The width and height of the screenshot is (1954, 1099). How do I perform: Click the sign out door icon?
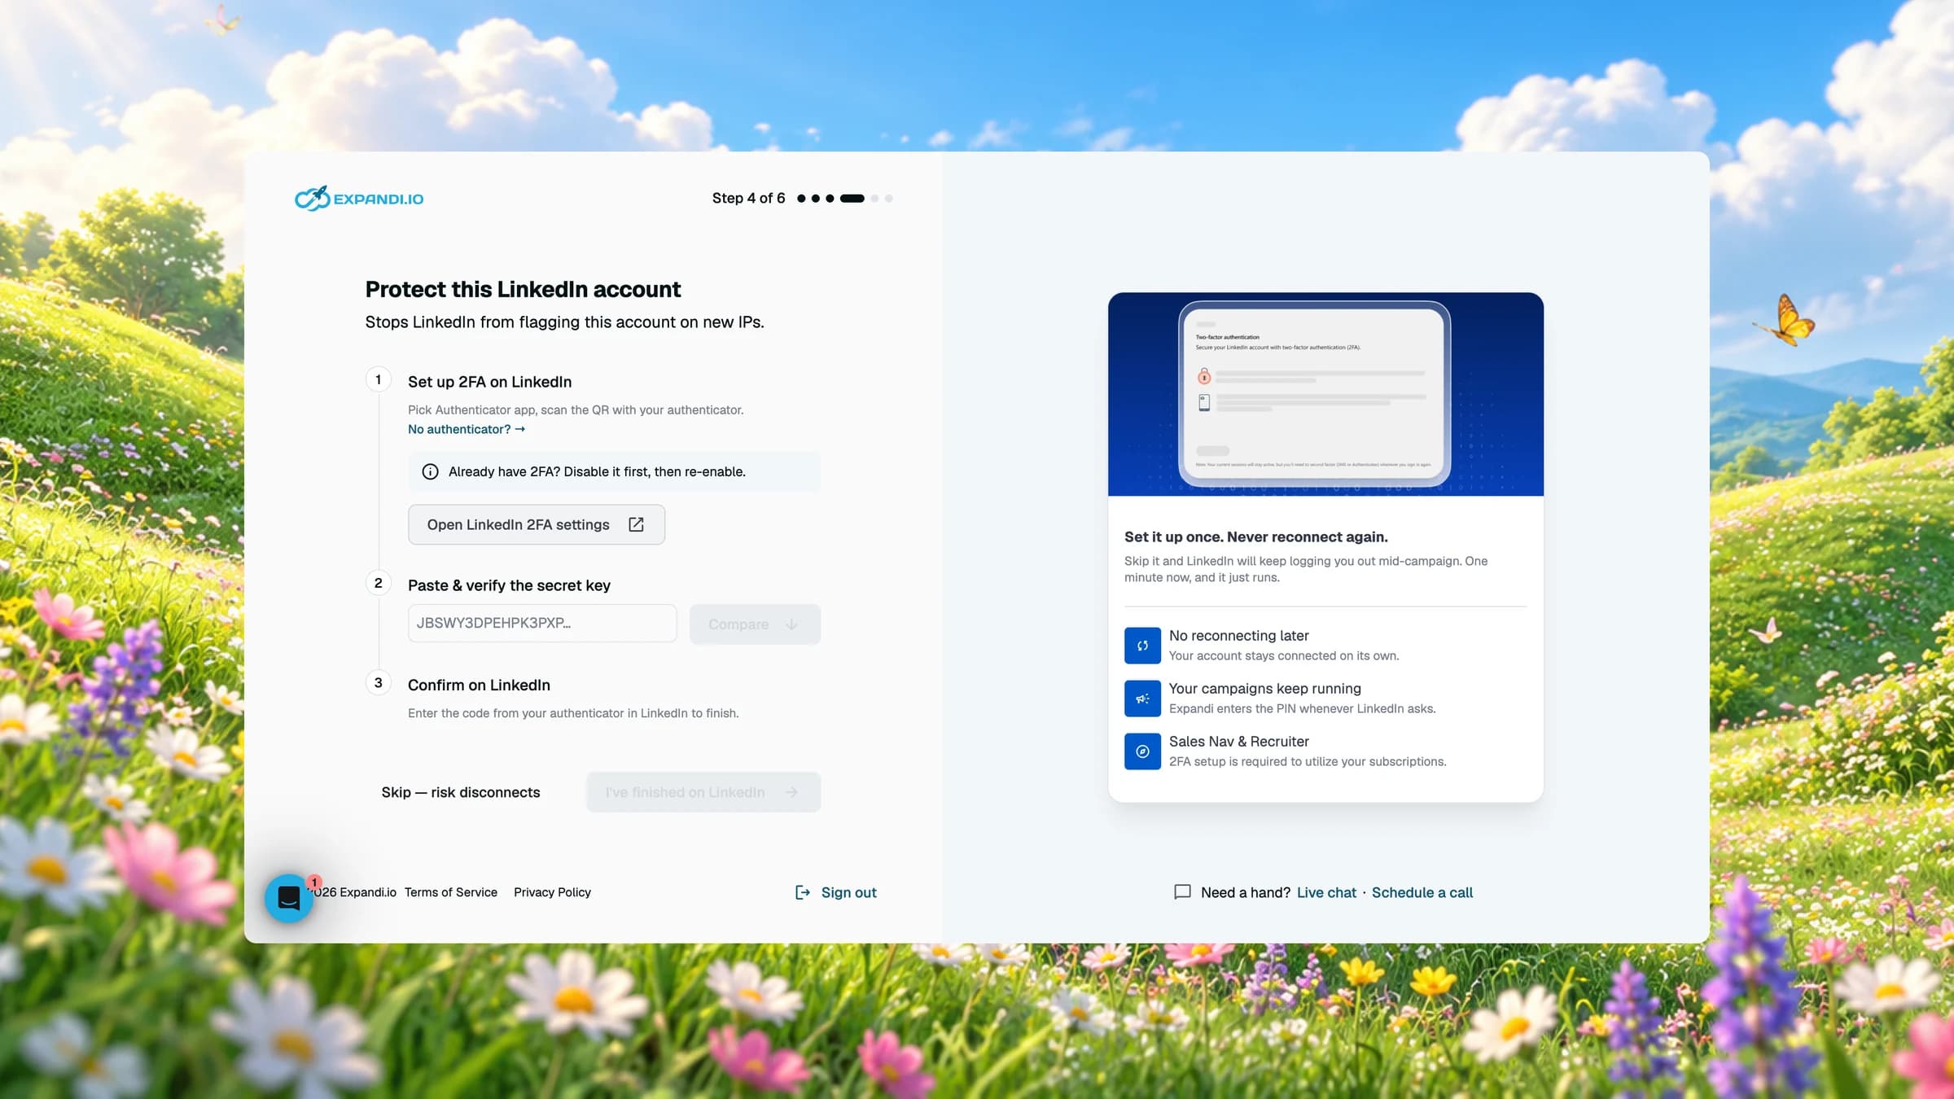pyautogui.click(x=803, y=892)
